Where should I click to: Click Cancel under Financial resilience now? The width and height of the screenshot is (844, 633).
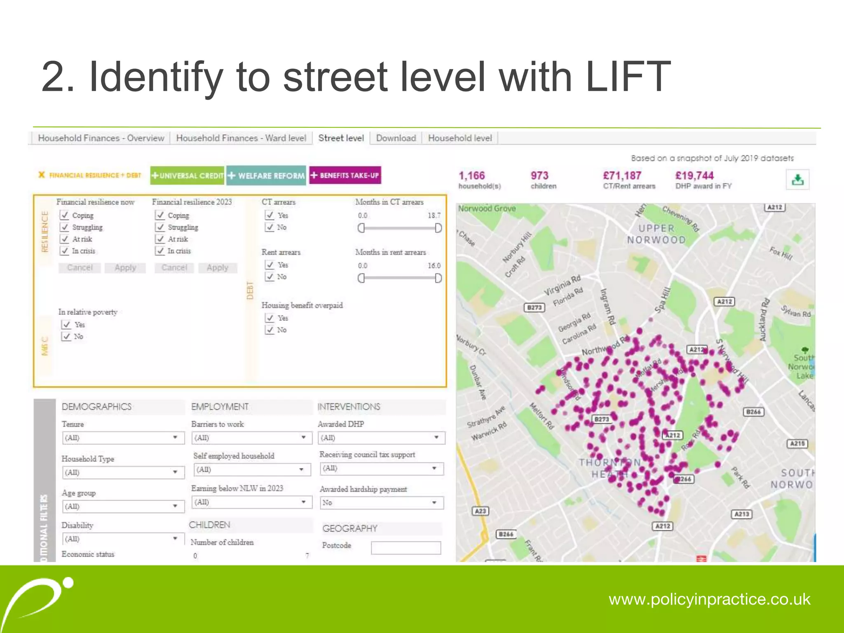coord(80,268)
